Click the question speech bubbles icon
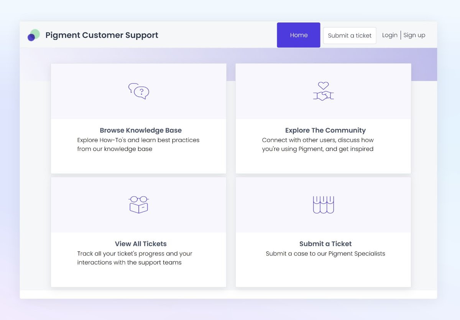 139,91
